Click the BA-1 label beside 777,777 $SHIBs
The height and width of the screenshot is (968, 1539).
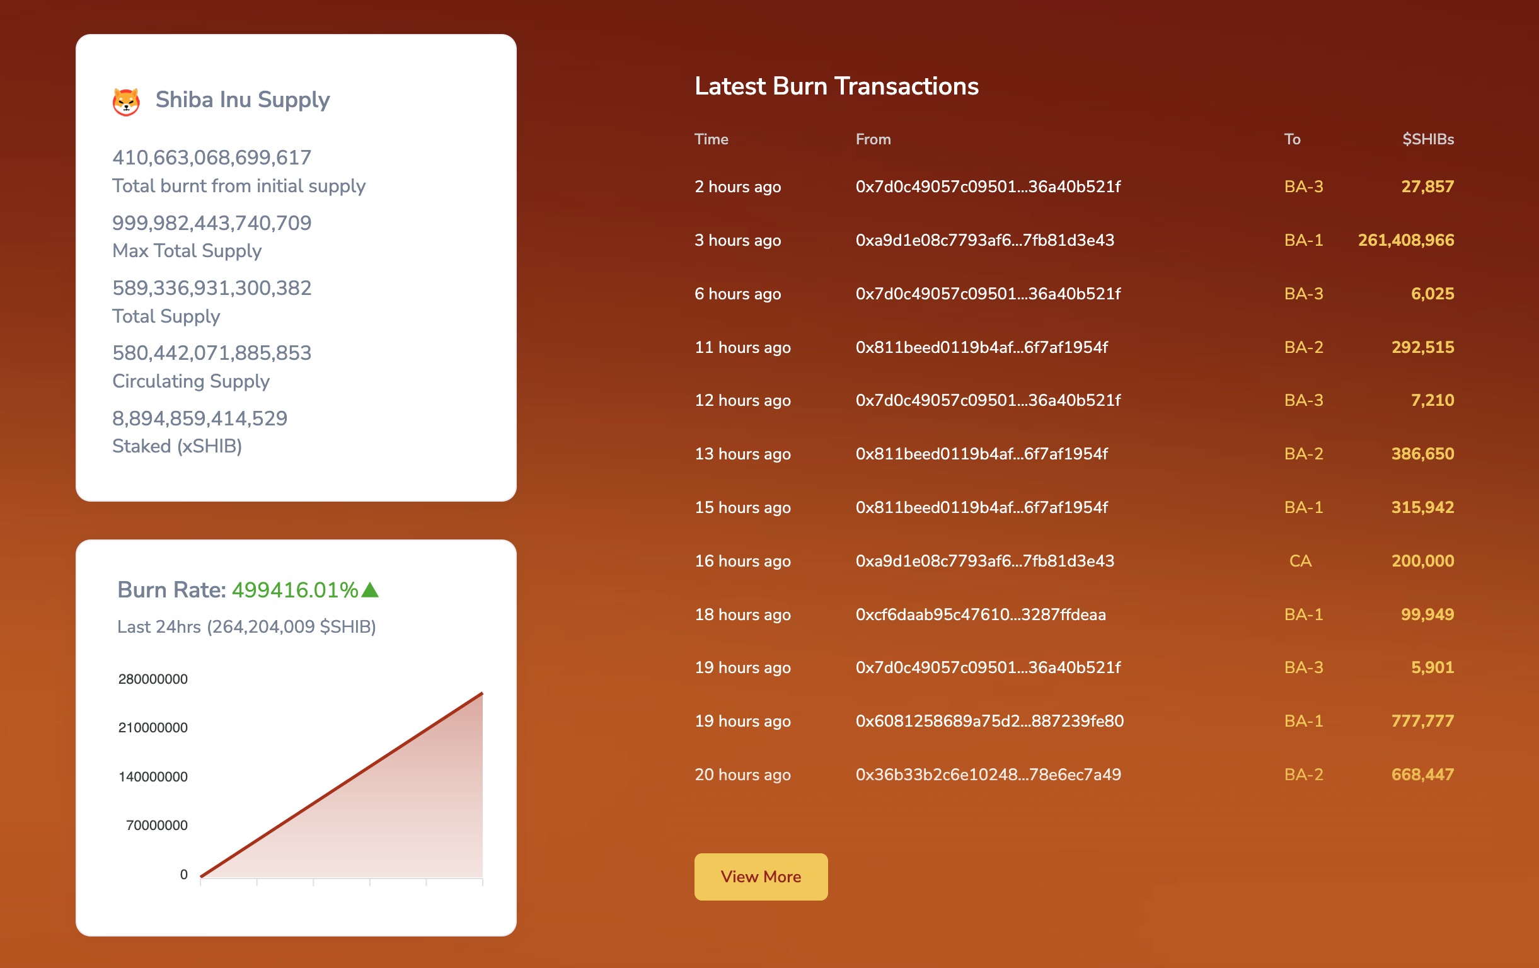[x=1304, y=721]
